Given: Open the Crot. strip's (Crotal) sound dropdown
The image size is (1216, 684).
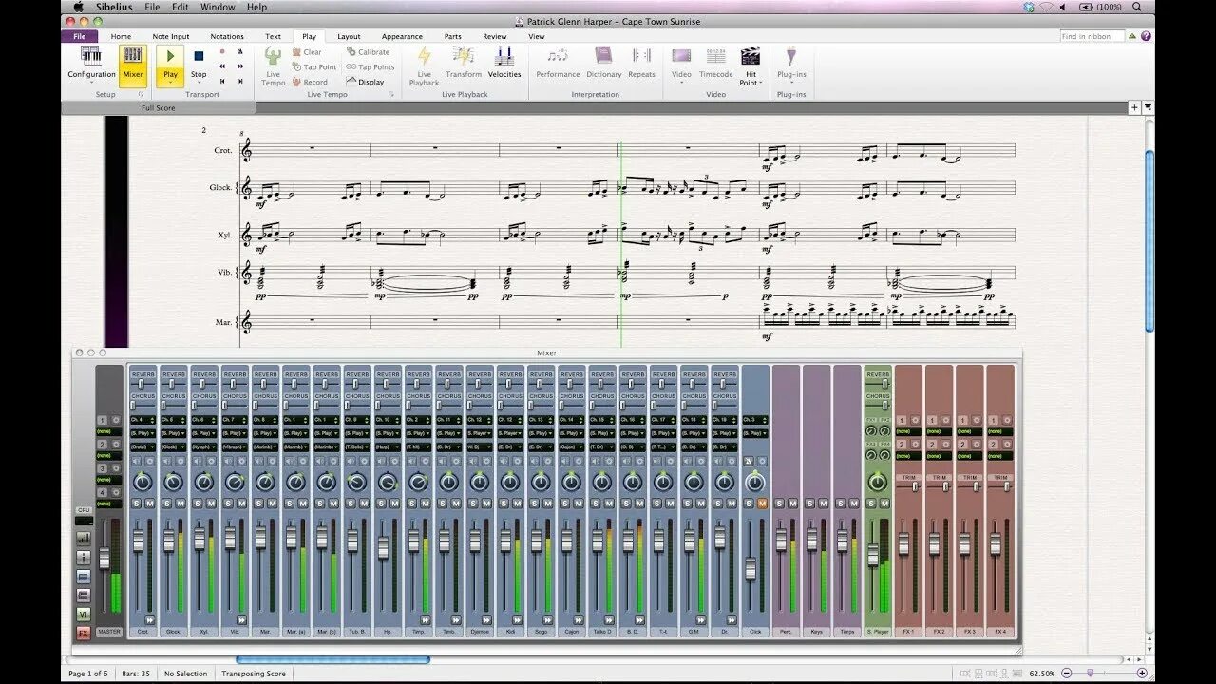Looking at the screenshot, I should (x=142, y=446).
